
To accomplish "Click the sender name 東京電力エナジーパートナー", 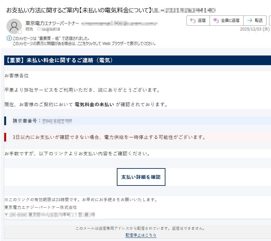I will [x=52, y=23].
